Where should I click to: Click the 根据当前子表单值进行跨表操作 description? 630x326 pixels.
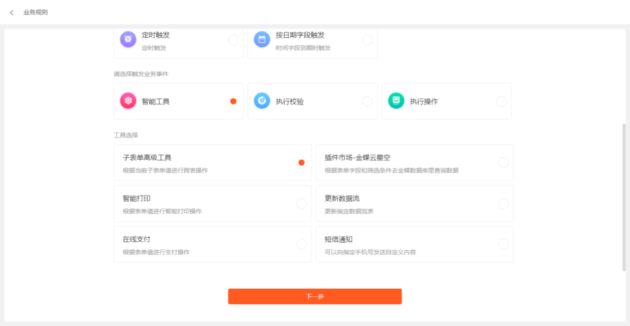165,171
